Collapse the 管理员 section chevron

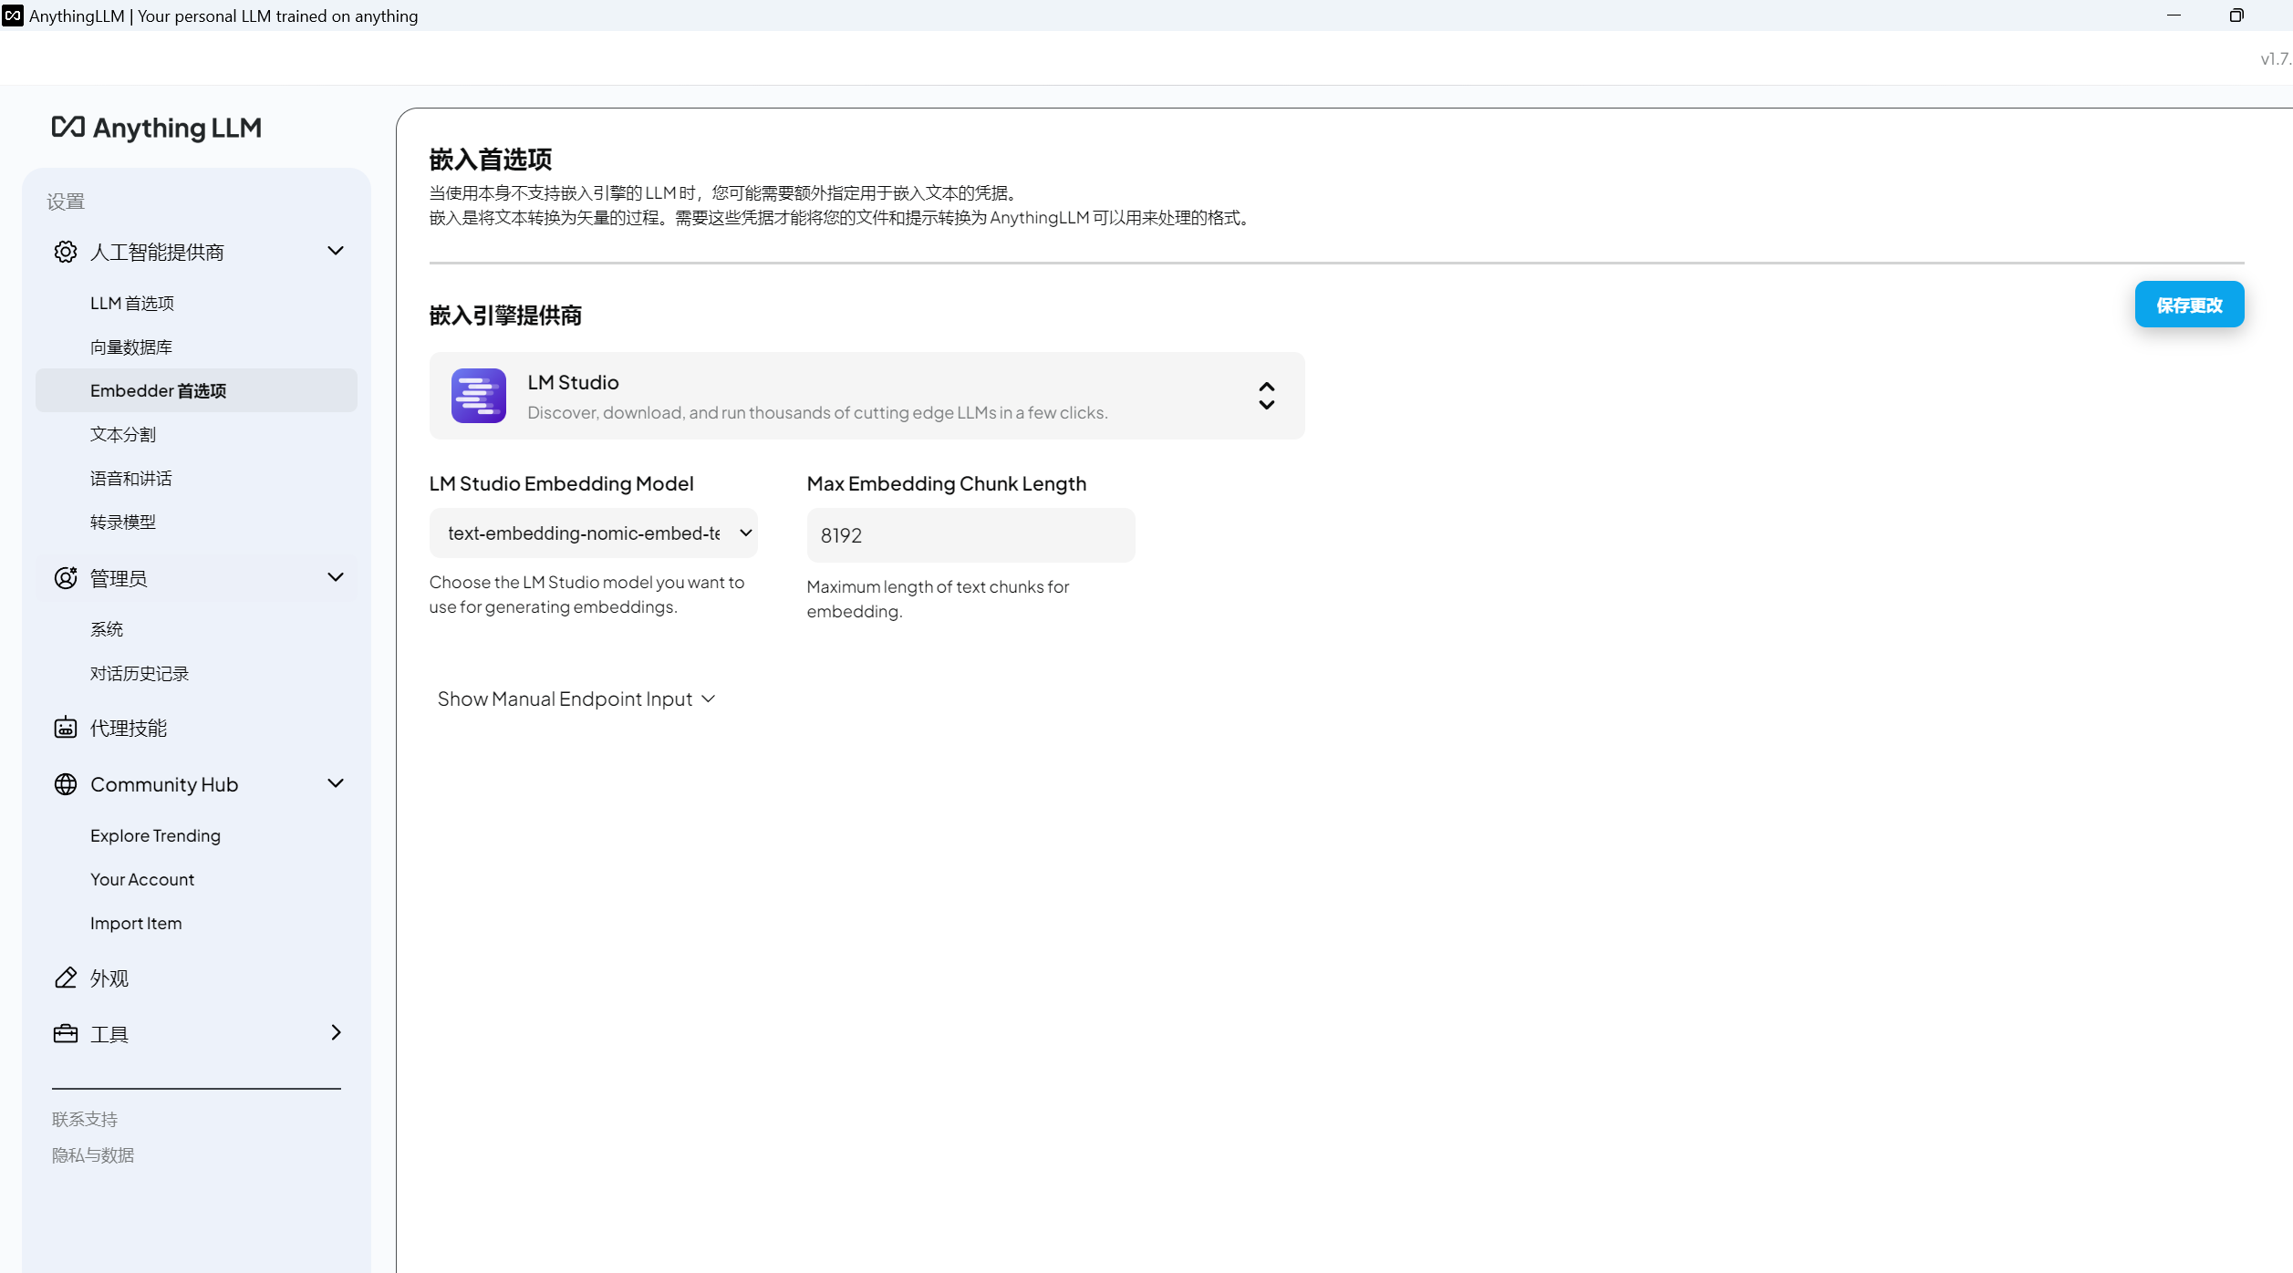[x=336, y=577]
